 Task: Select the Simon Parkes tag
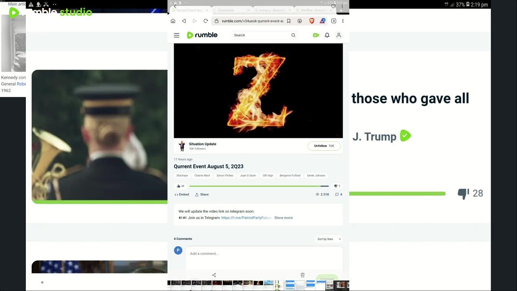[225, 175]
